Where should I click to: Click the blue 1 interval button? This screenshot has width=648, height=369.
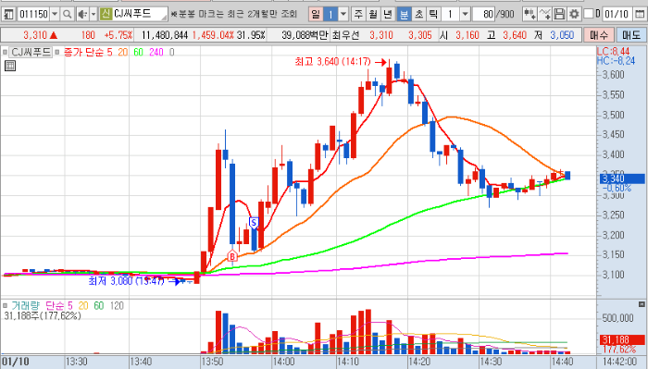point(330,15)
